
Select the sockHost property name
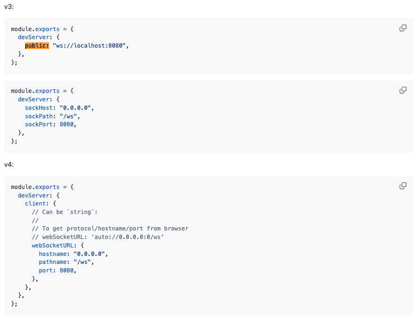point(39,108)
